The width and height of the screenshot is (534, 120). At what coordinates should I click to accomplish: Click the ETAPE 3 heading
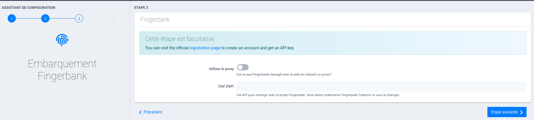[141, 8]
